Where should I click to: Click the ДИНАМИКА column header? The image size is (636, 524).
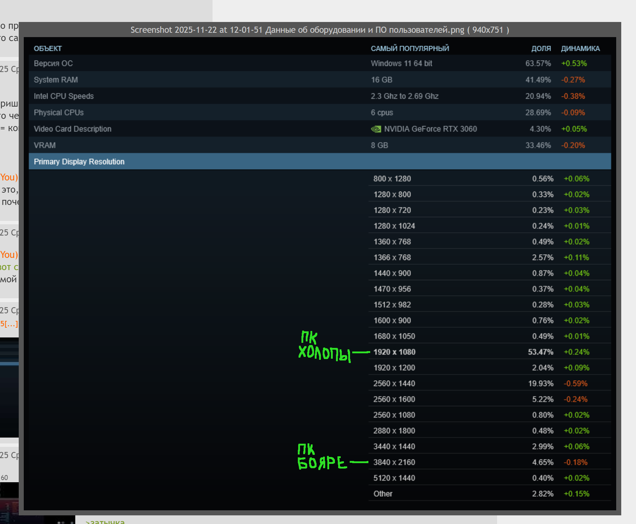tap(581, 48)
